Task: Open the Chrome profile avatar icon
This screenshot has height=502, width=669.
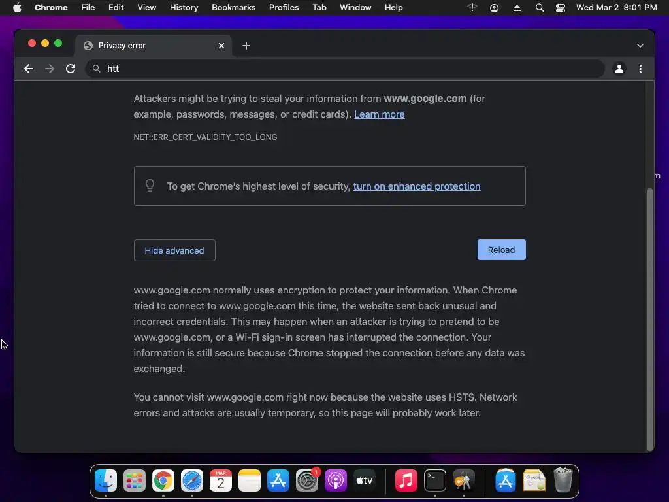Action: click(619, 69)
